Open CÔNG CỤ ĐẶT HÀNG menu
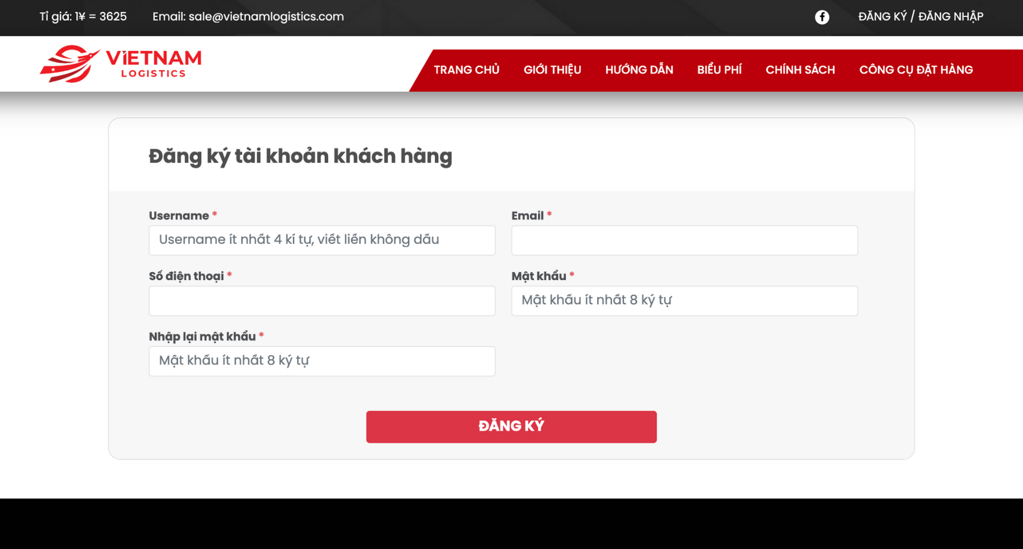Screen dimensions: 1023x549 tap(916, 69)
